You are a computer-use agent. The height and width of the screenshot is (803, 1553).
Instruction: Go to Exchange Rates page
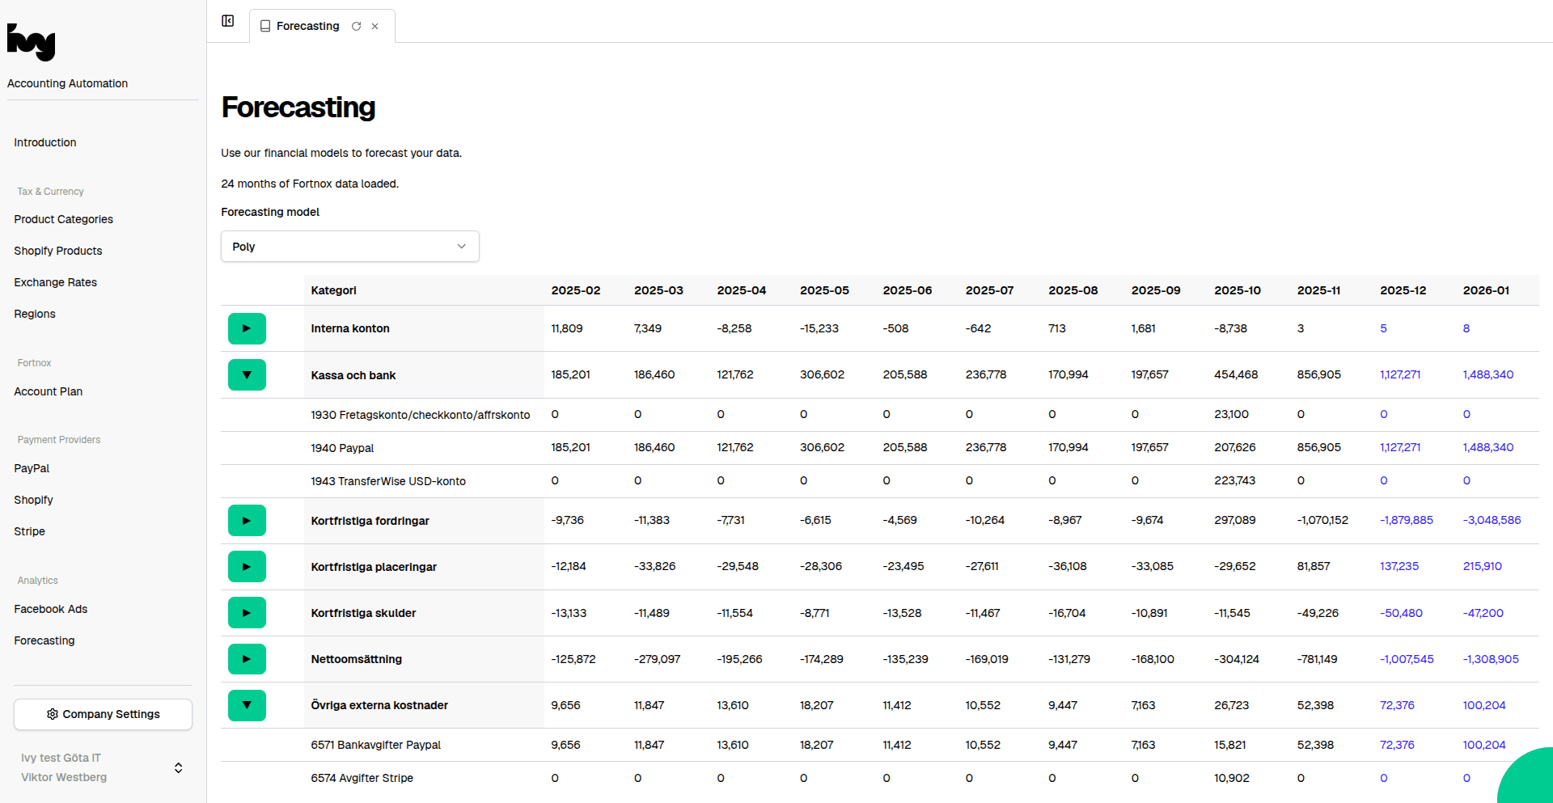[55, 282]
